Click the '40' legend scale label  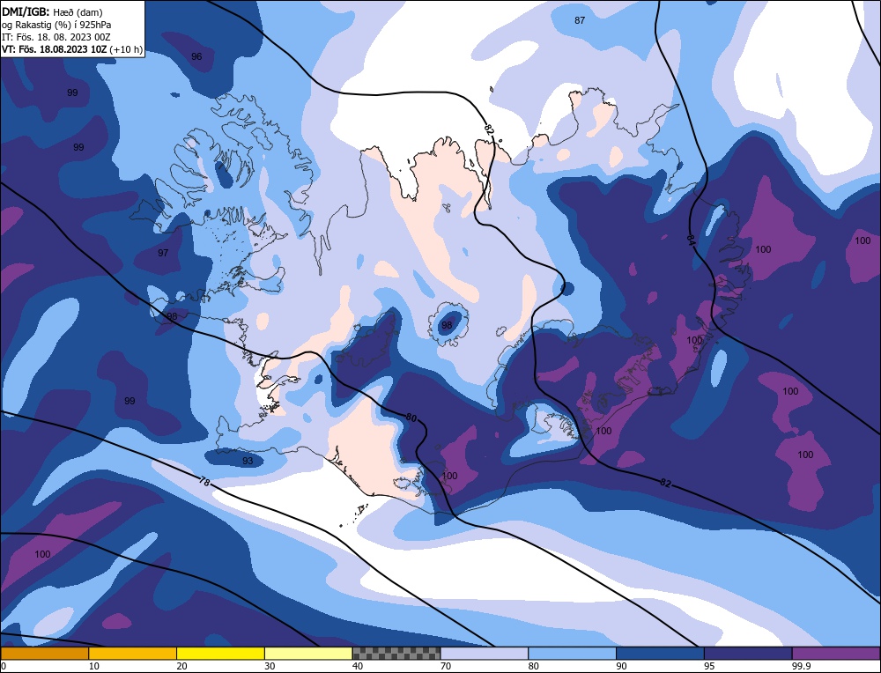[358, 666]
